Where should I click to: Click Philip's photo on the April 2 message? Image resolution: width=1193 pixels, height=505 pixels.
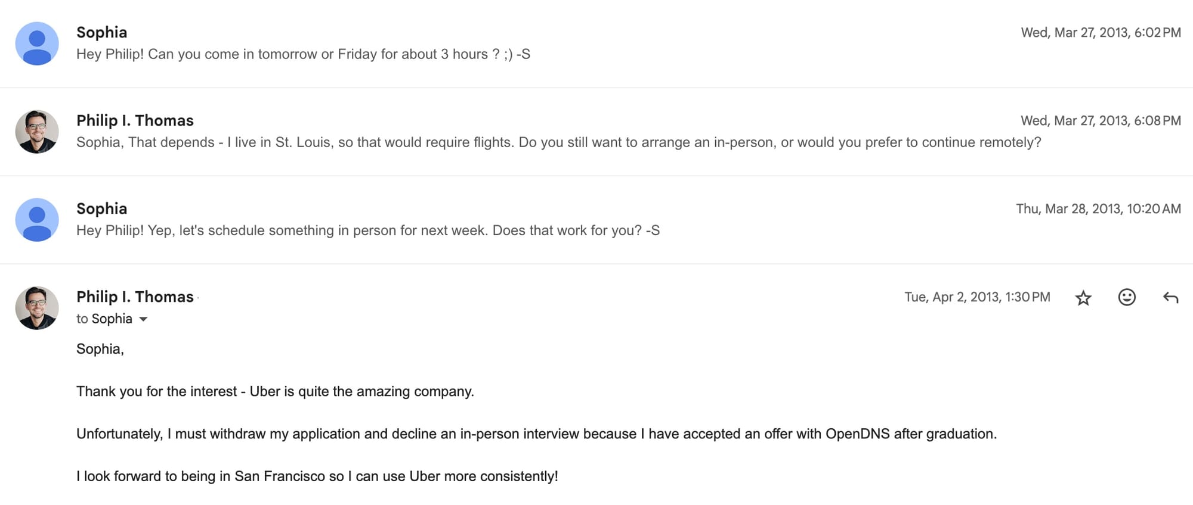[37, 308]
